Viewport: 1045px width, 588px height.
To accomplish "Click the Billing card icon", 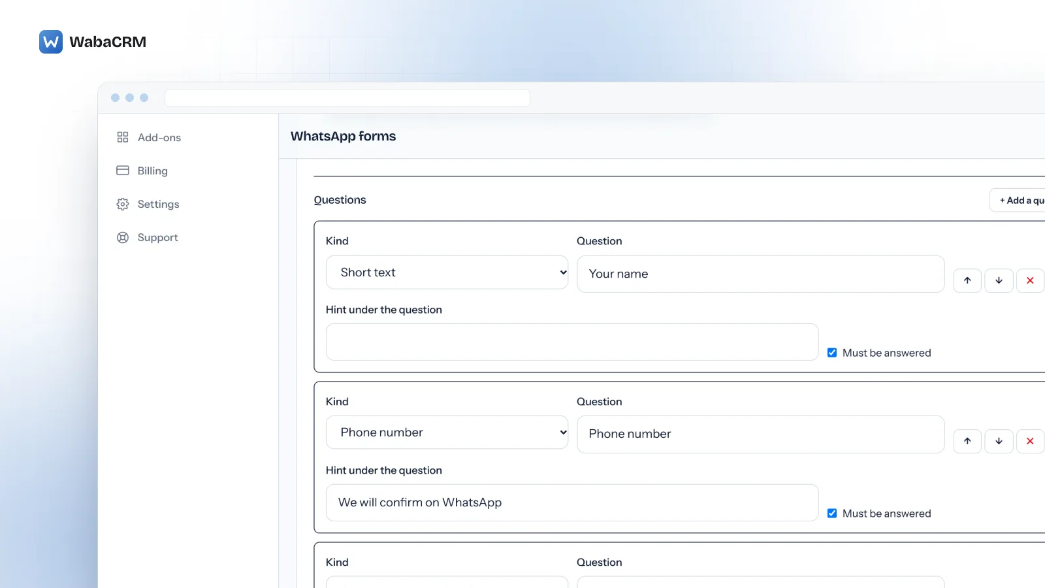I will (x=123, y=171).
